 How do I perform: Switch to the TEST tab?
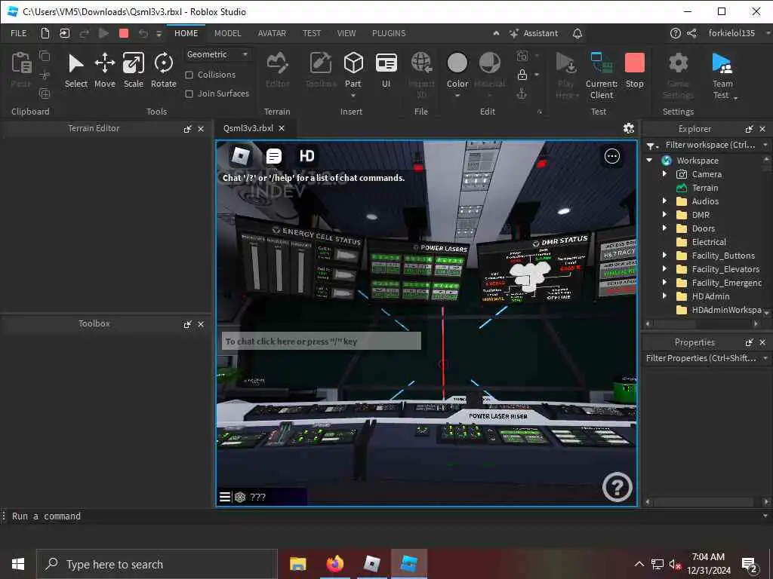click(312, 33)
